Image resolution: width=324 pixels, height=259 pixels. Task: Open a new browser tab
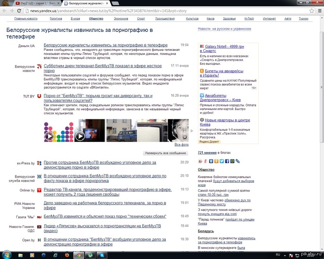(115, 3)
